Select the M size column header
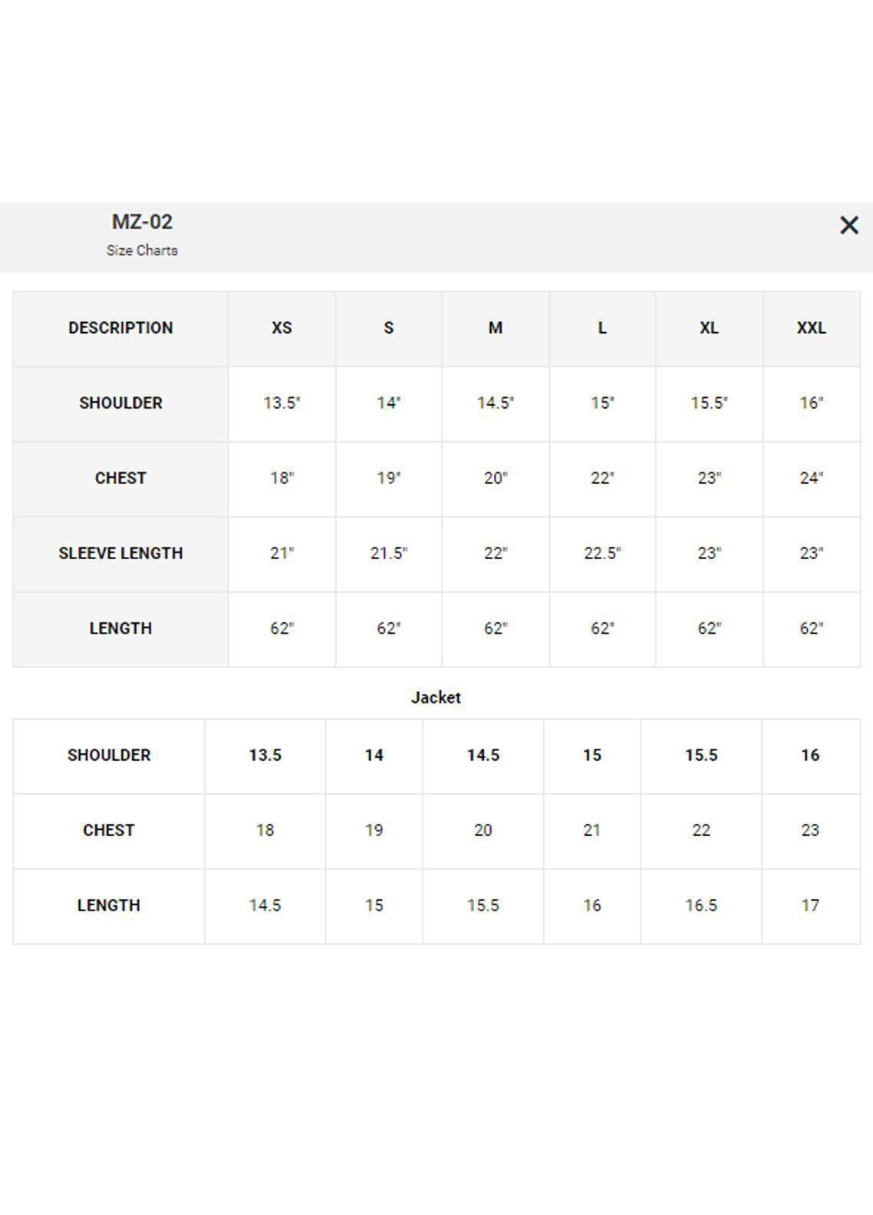This screenshot has height=1215, width=873. click(x=496, y=328)
